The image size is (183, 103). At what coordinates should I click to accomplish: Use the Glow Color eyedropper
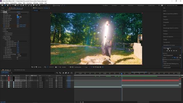click(20, 17)
